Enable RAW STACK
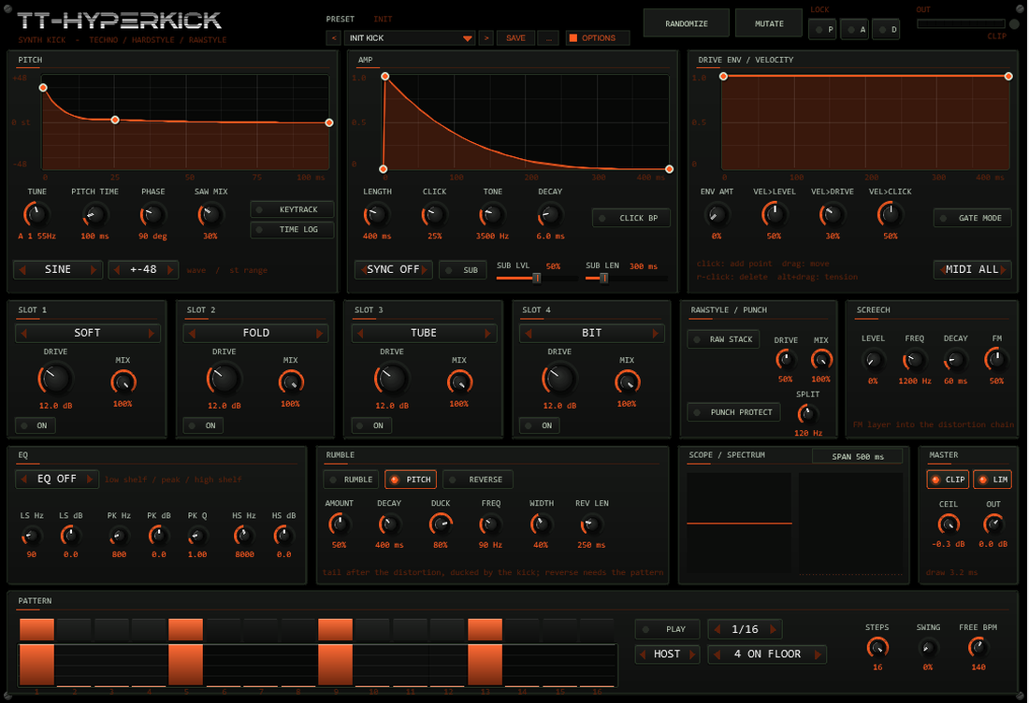The image size is (1029, 703). click(x=723, y=339)
